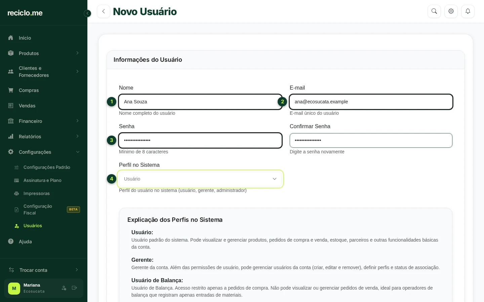
Task: Open Compras via its cart icon
Action: 11,90
